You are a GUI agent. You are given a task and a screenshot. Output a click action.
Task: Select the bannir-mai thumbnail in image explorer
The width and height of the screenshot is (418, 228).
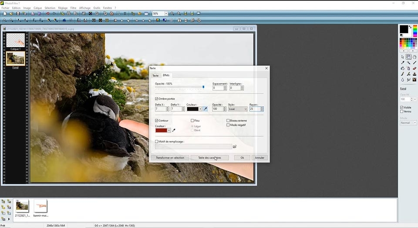coord(40,206)
